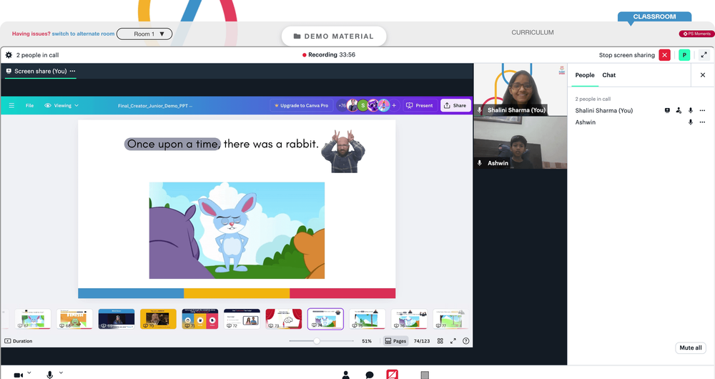Viewport: 715px width, 379px height.
Task: Open chat bubble icon in bottom bar
Action: click(x=370, y=375)
